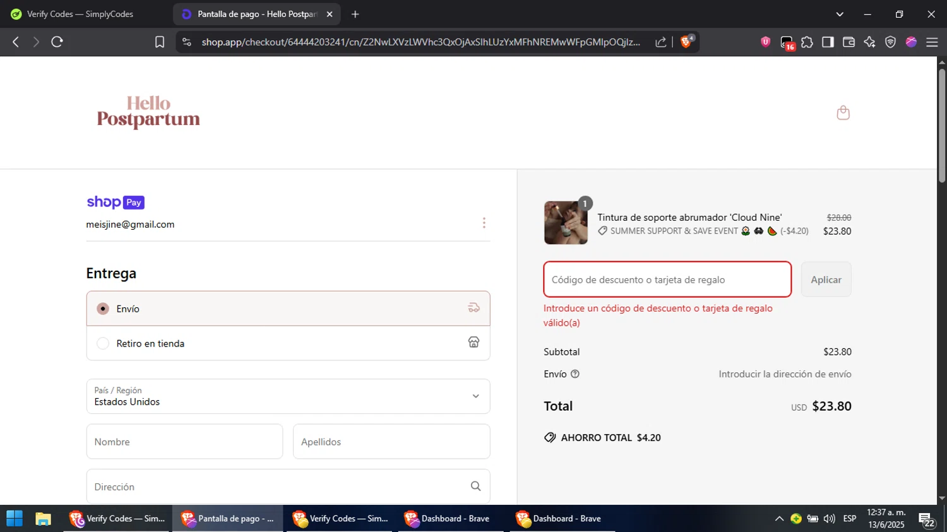Click the extension with badge 16

tap(787, 43)
